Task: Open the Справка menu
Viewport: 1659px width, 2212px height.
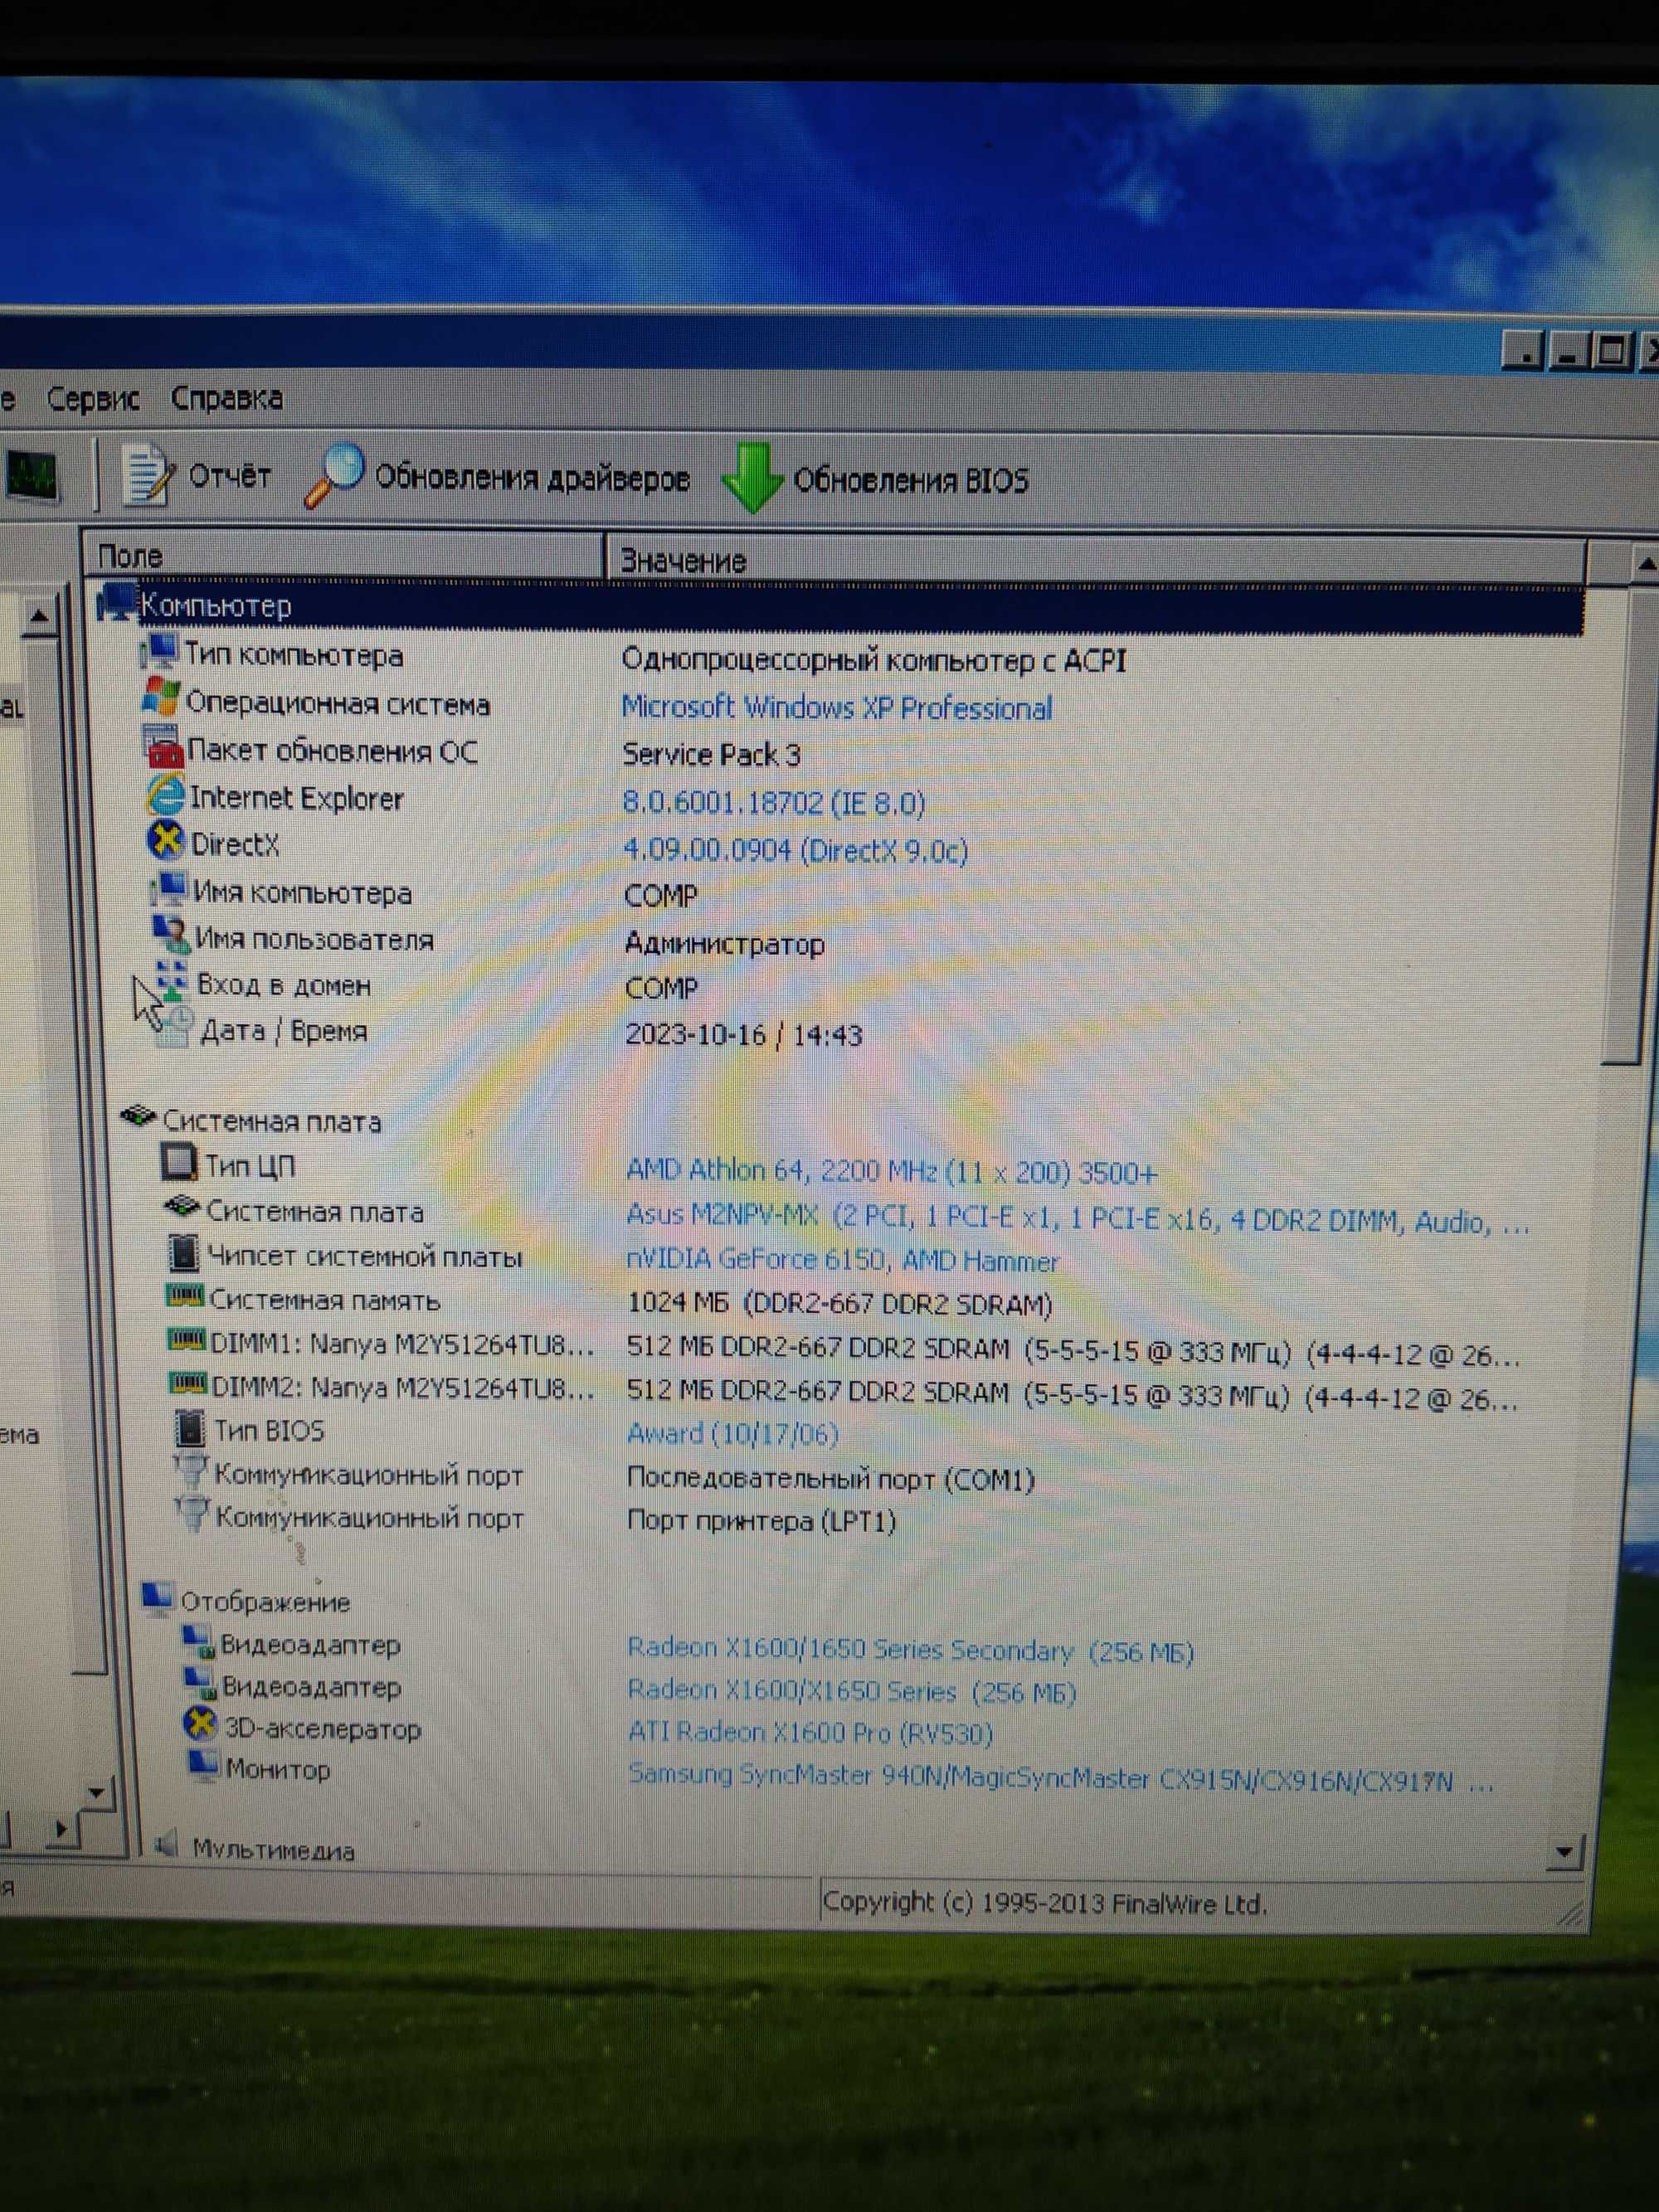Action: coord(226,398)
